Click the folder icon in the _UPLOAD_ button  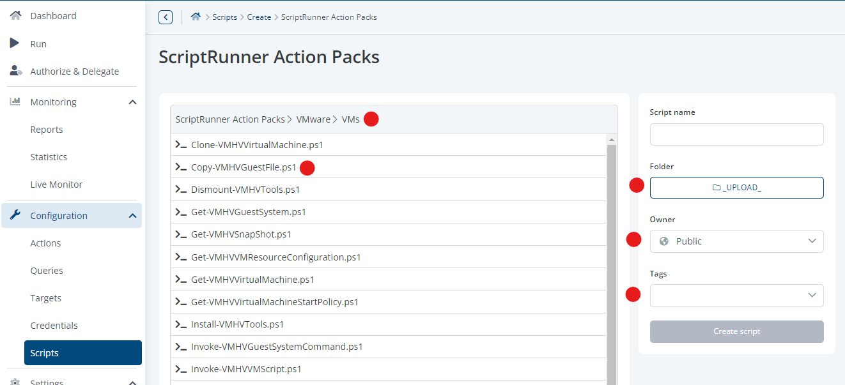pos(717,188)
